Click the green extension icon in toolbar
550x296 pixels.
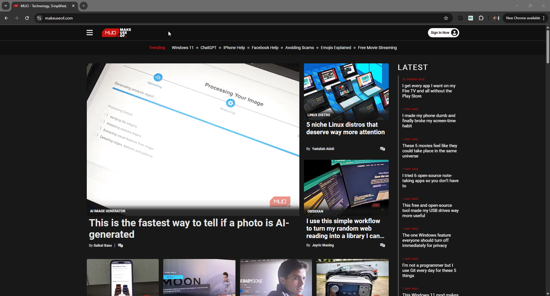471,18
